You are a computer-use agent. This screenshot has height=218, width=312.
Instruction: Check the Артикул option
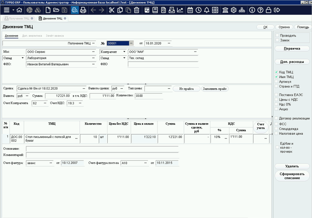coord(277,82)
